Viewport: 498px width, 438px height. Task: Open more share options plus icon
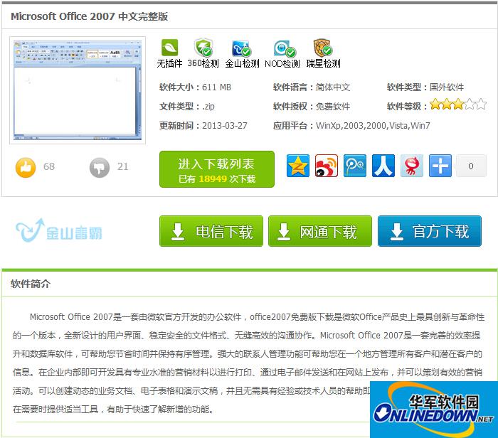click(x=440, y=166)
